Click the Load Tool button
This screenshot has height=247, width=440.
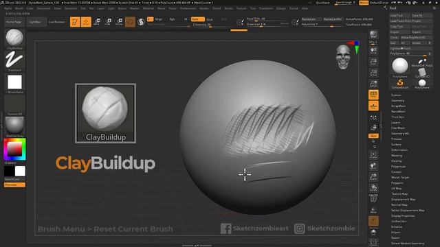(x=400, y=15)
